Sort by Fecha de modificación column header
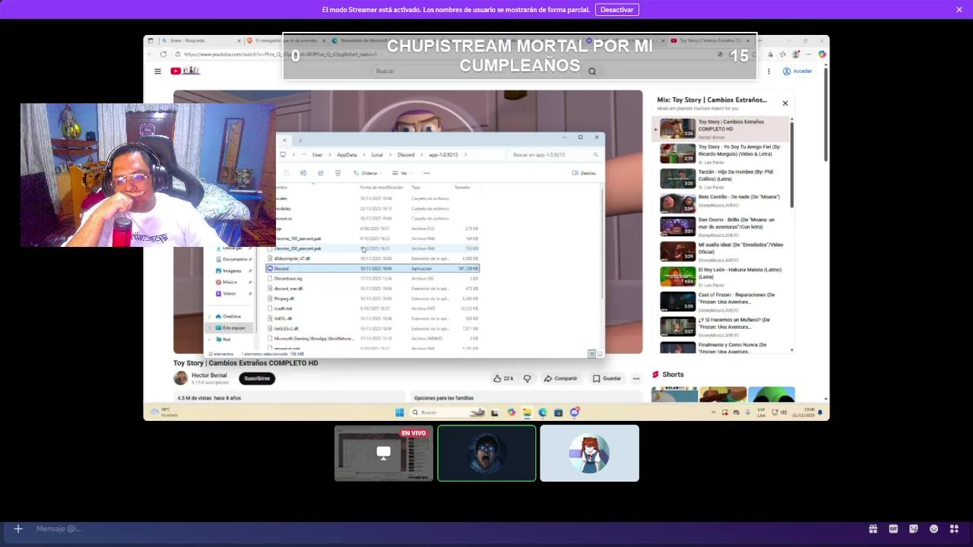The width and height of the screenshot is (973, 547). (x=382, y=187)
